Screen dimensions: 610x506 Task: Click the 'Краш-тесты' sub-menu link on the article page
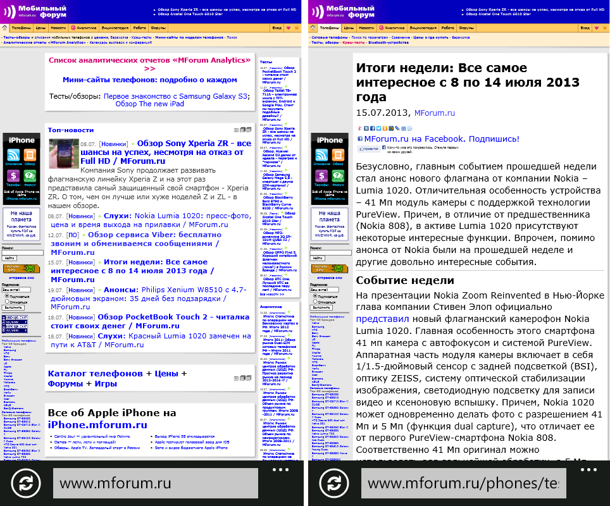(354, 42)
